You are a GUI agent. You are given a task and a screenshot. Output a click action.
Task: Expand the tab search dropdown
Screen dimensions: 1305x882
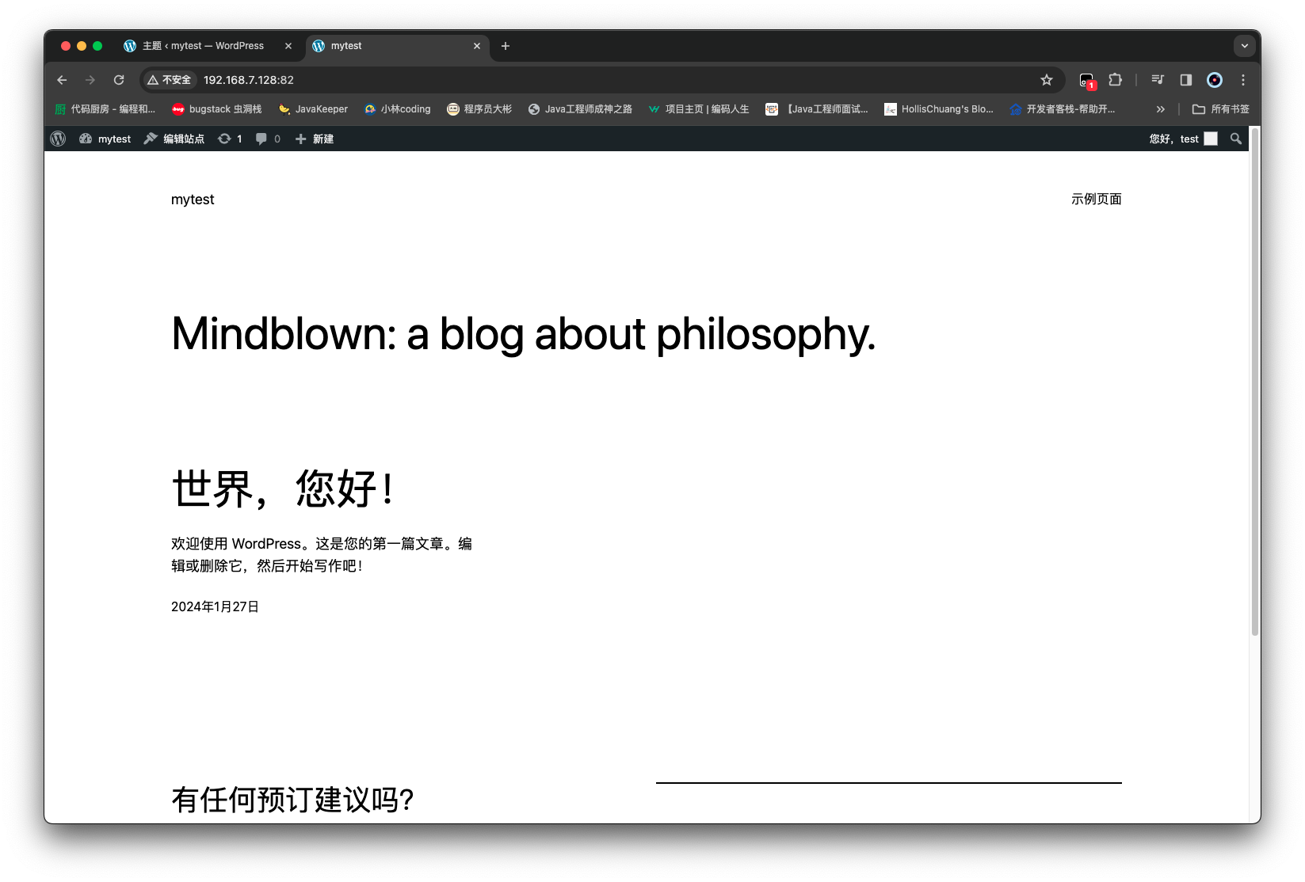[1245, 46]
